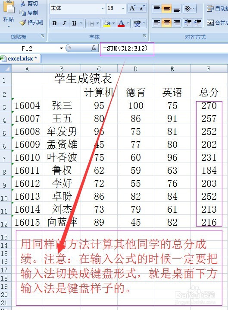Viewport: 228px width, 310px height.
Task: Click the Decrease Indent icon
Action: [188, 23]
